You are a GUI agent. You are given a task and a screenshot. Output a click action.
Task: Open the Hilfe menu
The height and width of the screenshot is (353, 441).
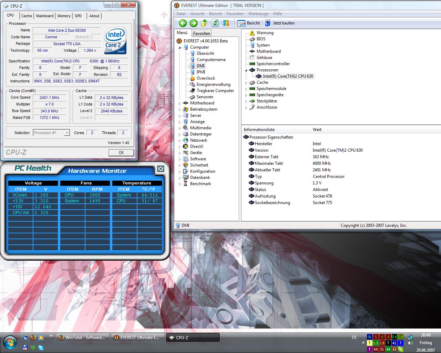[x=277, y=14]
